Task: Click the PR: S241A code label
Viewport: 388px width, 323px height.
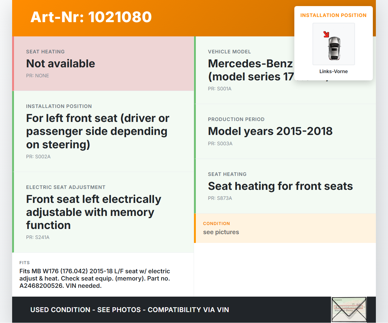Action: coord(38,237)
